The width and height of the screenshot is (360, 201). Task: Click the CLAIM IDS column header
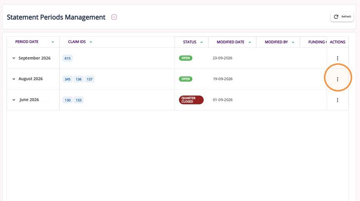(x=77, y=42)
